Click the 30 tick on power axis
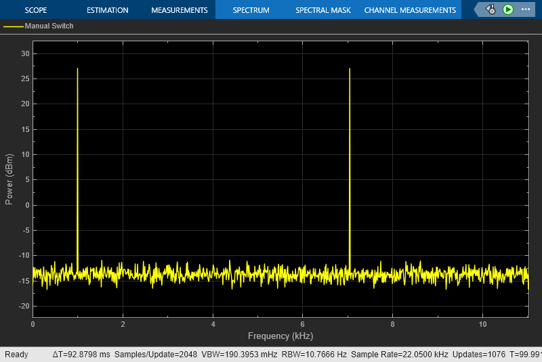The width and height of the screenshot is (542, 362). [25, 53]
